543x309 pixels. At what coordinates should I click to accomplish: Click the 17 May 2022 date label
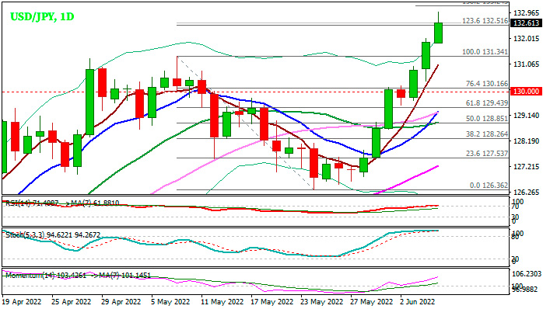[271, 302]
